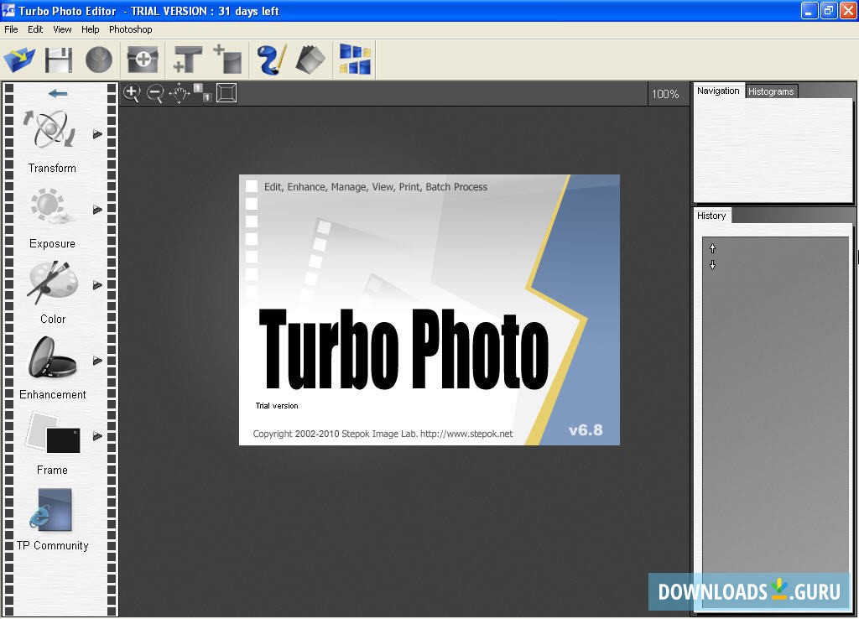The image size is (859, 619).
Task: View image at actual size with the 1:1 icon
Action: [x=202, y=94]
